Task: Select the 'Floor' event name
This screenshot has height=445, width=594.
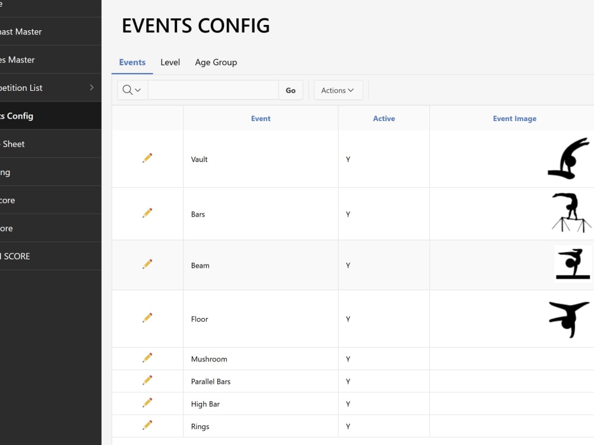Action: 199,319
